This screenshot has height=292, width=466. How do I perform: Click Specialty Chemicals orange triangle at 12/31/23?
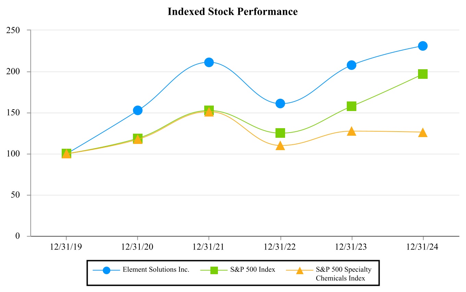352,131
